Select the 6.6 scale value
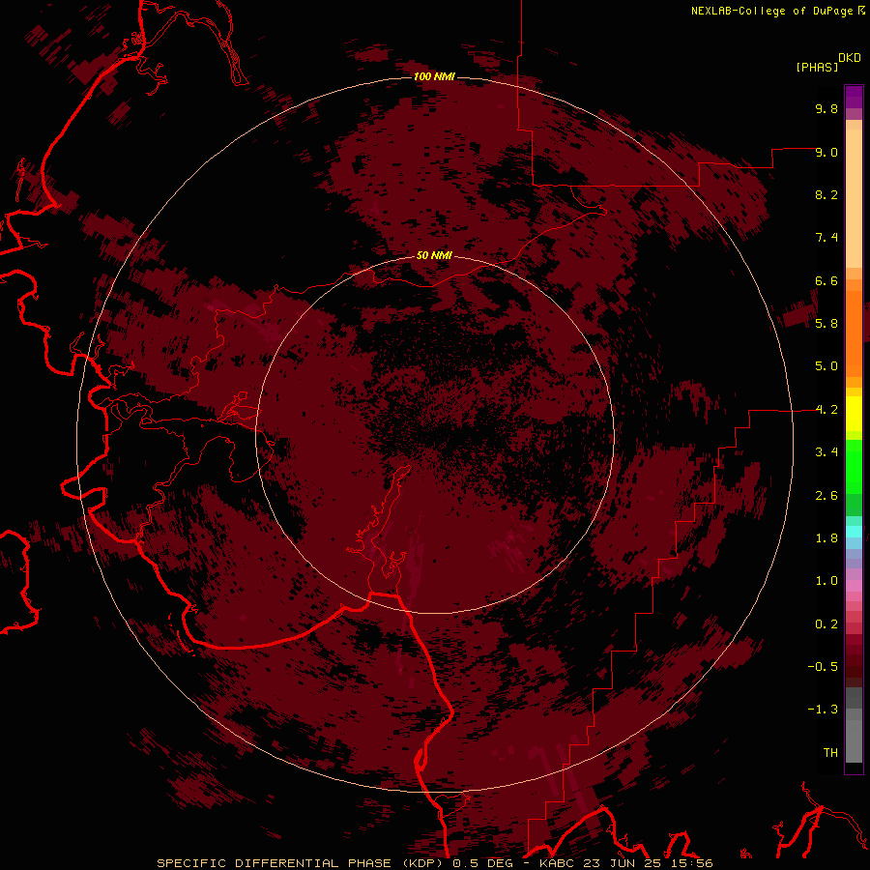 [826, 280]
